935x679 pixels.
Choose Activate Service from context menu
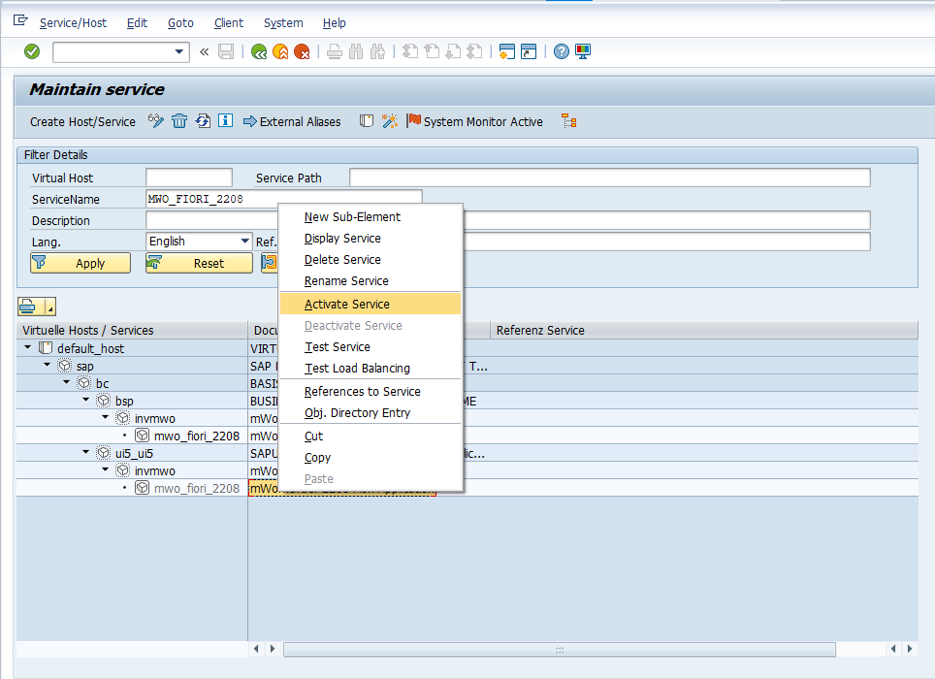click(347, 305)
